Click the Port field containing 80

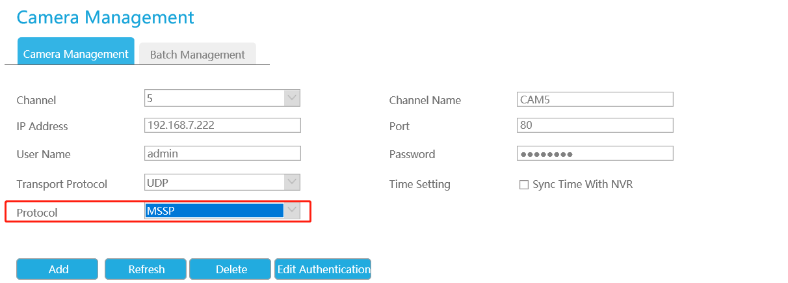(595, 125)
